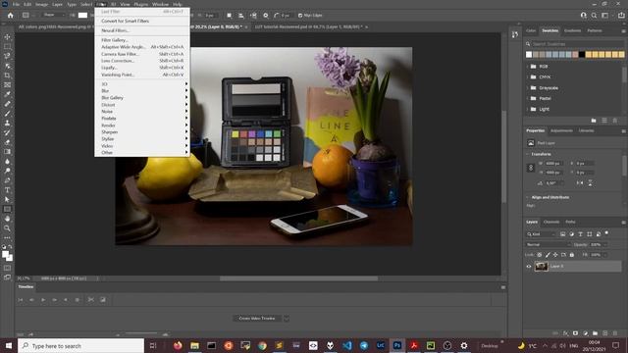Viewport: 628px width, 353px height.
Task: Click the Share icon at top right
Action: pyautogui.click(x=621, y=16)
